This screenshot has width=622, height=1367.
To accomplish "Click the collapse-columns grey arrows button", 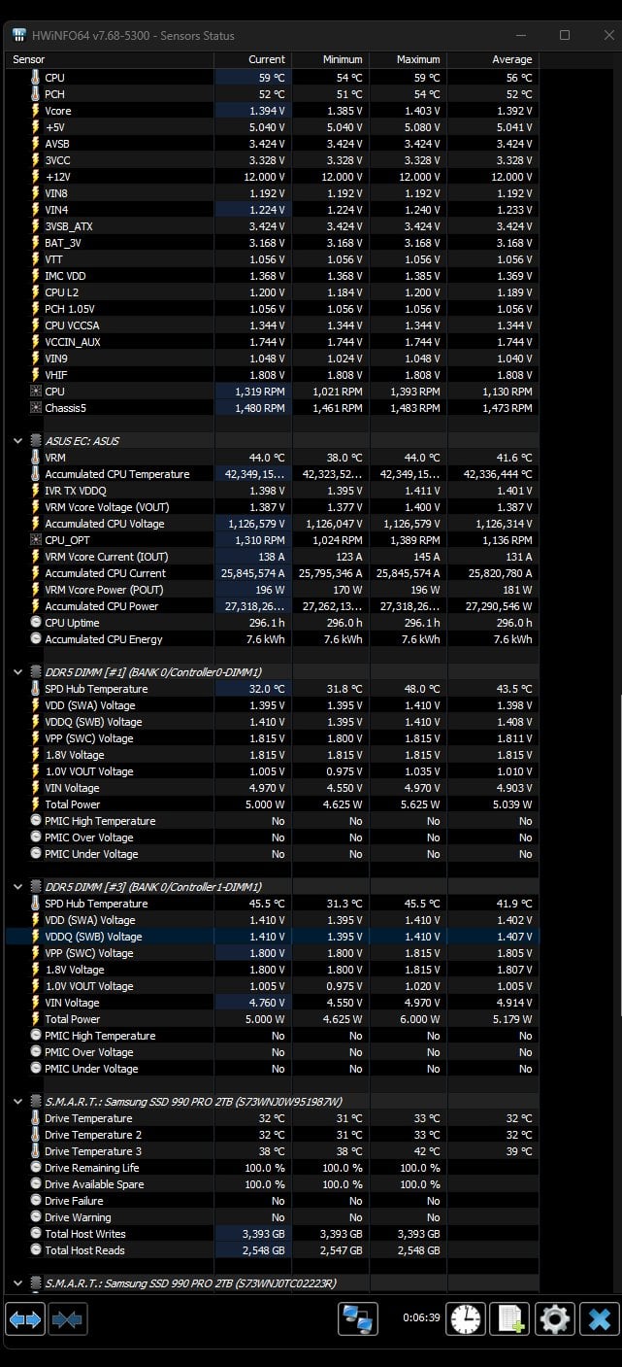I will point(67,1318).
